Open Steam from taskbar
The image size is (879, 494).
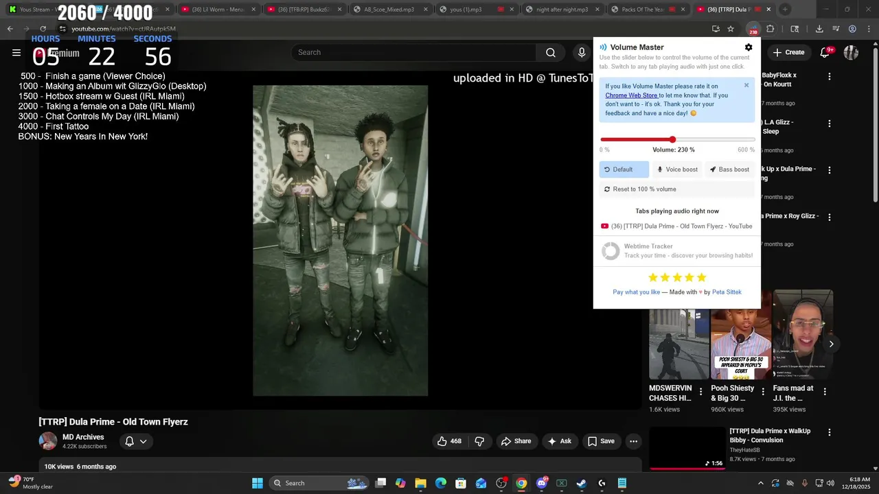581,483
